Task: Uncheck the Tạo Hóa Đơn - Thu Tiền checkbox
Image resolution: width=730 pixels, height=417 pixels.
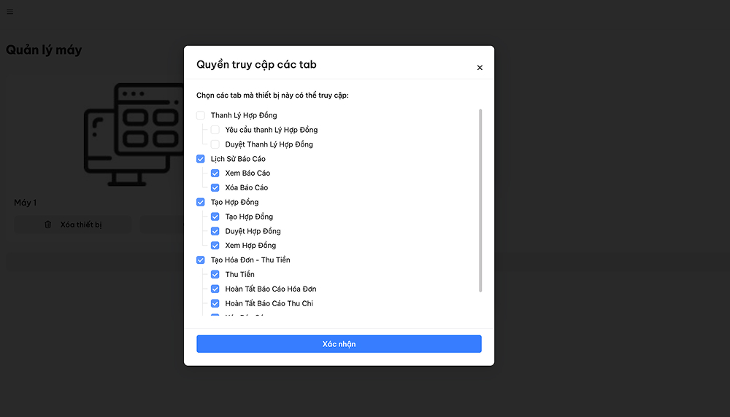Action: point(201,260)
